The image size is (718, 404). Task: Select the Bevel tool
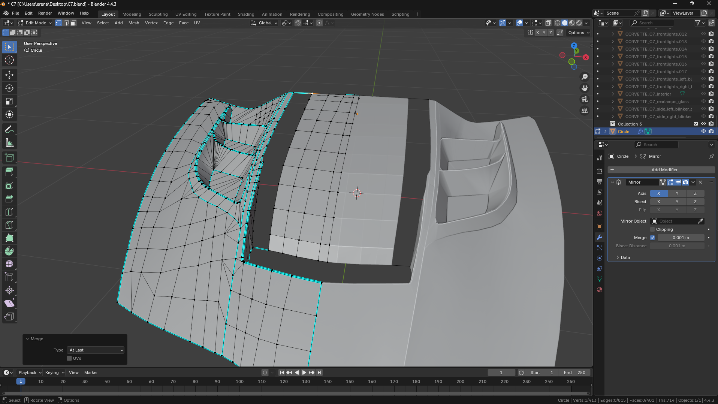pos(9,199)
